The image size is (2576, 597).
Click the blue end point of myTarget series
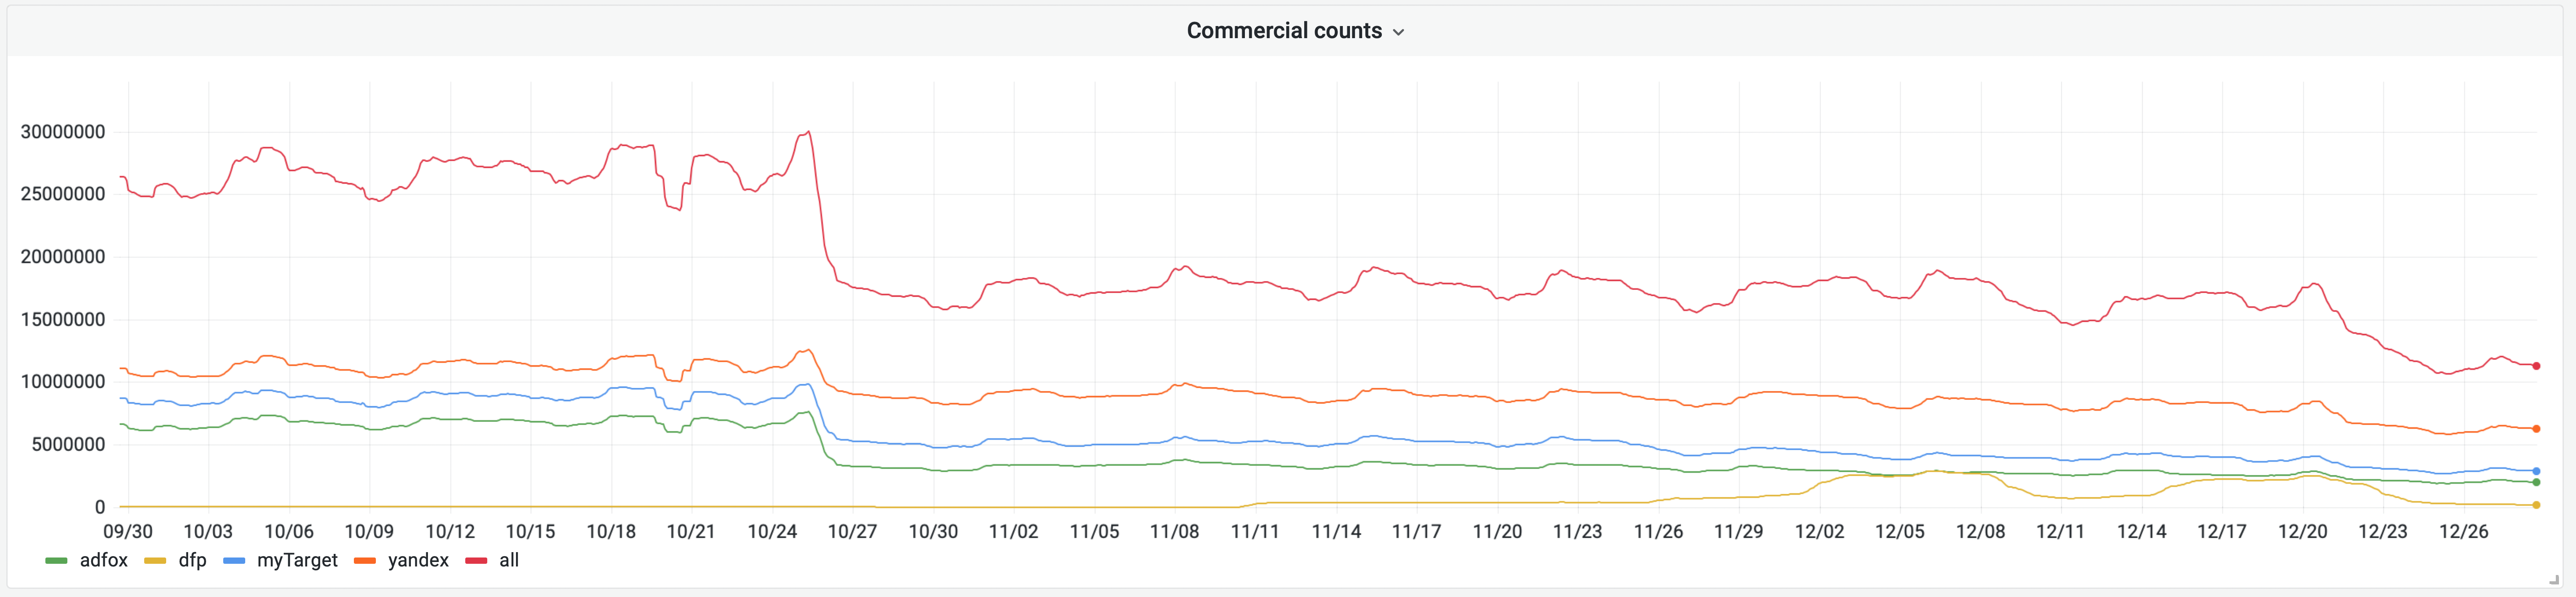[x=2536, y=471]
